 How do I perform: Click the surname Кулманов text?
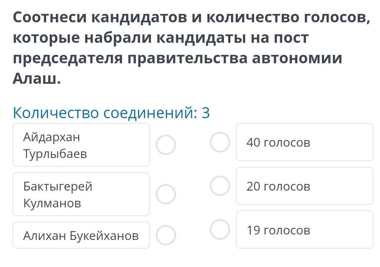click(52, 203)
